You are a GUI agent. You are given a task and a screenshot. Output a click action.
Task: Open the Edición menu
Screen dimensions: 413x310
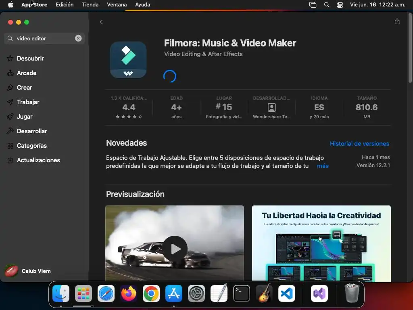[65, 4]
